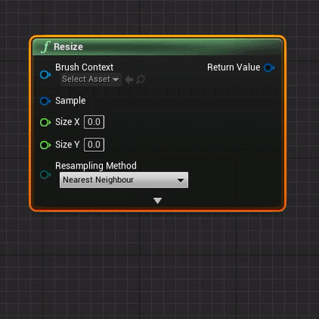Viewport: 319px width, 319px height.
Task: Open the Select Asset dropdown
Action: click(x=91, y=79)
